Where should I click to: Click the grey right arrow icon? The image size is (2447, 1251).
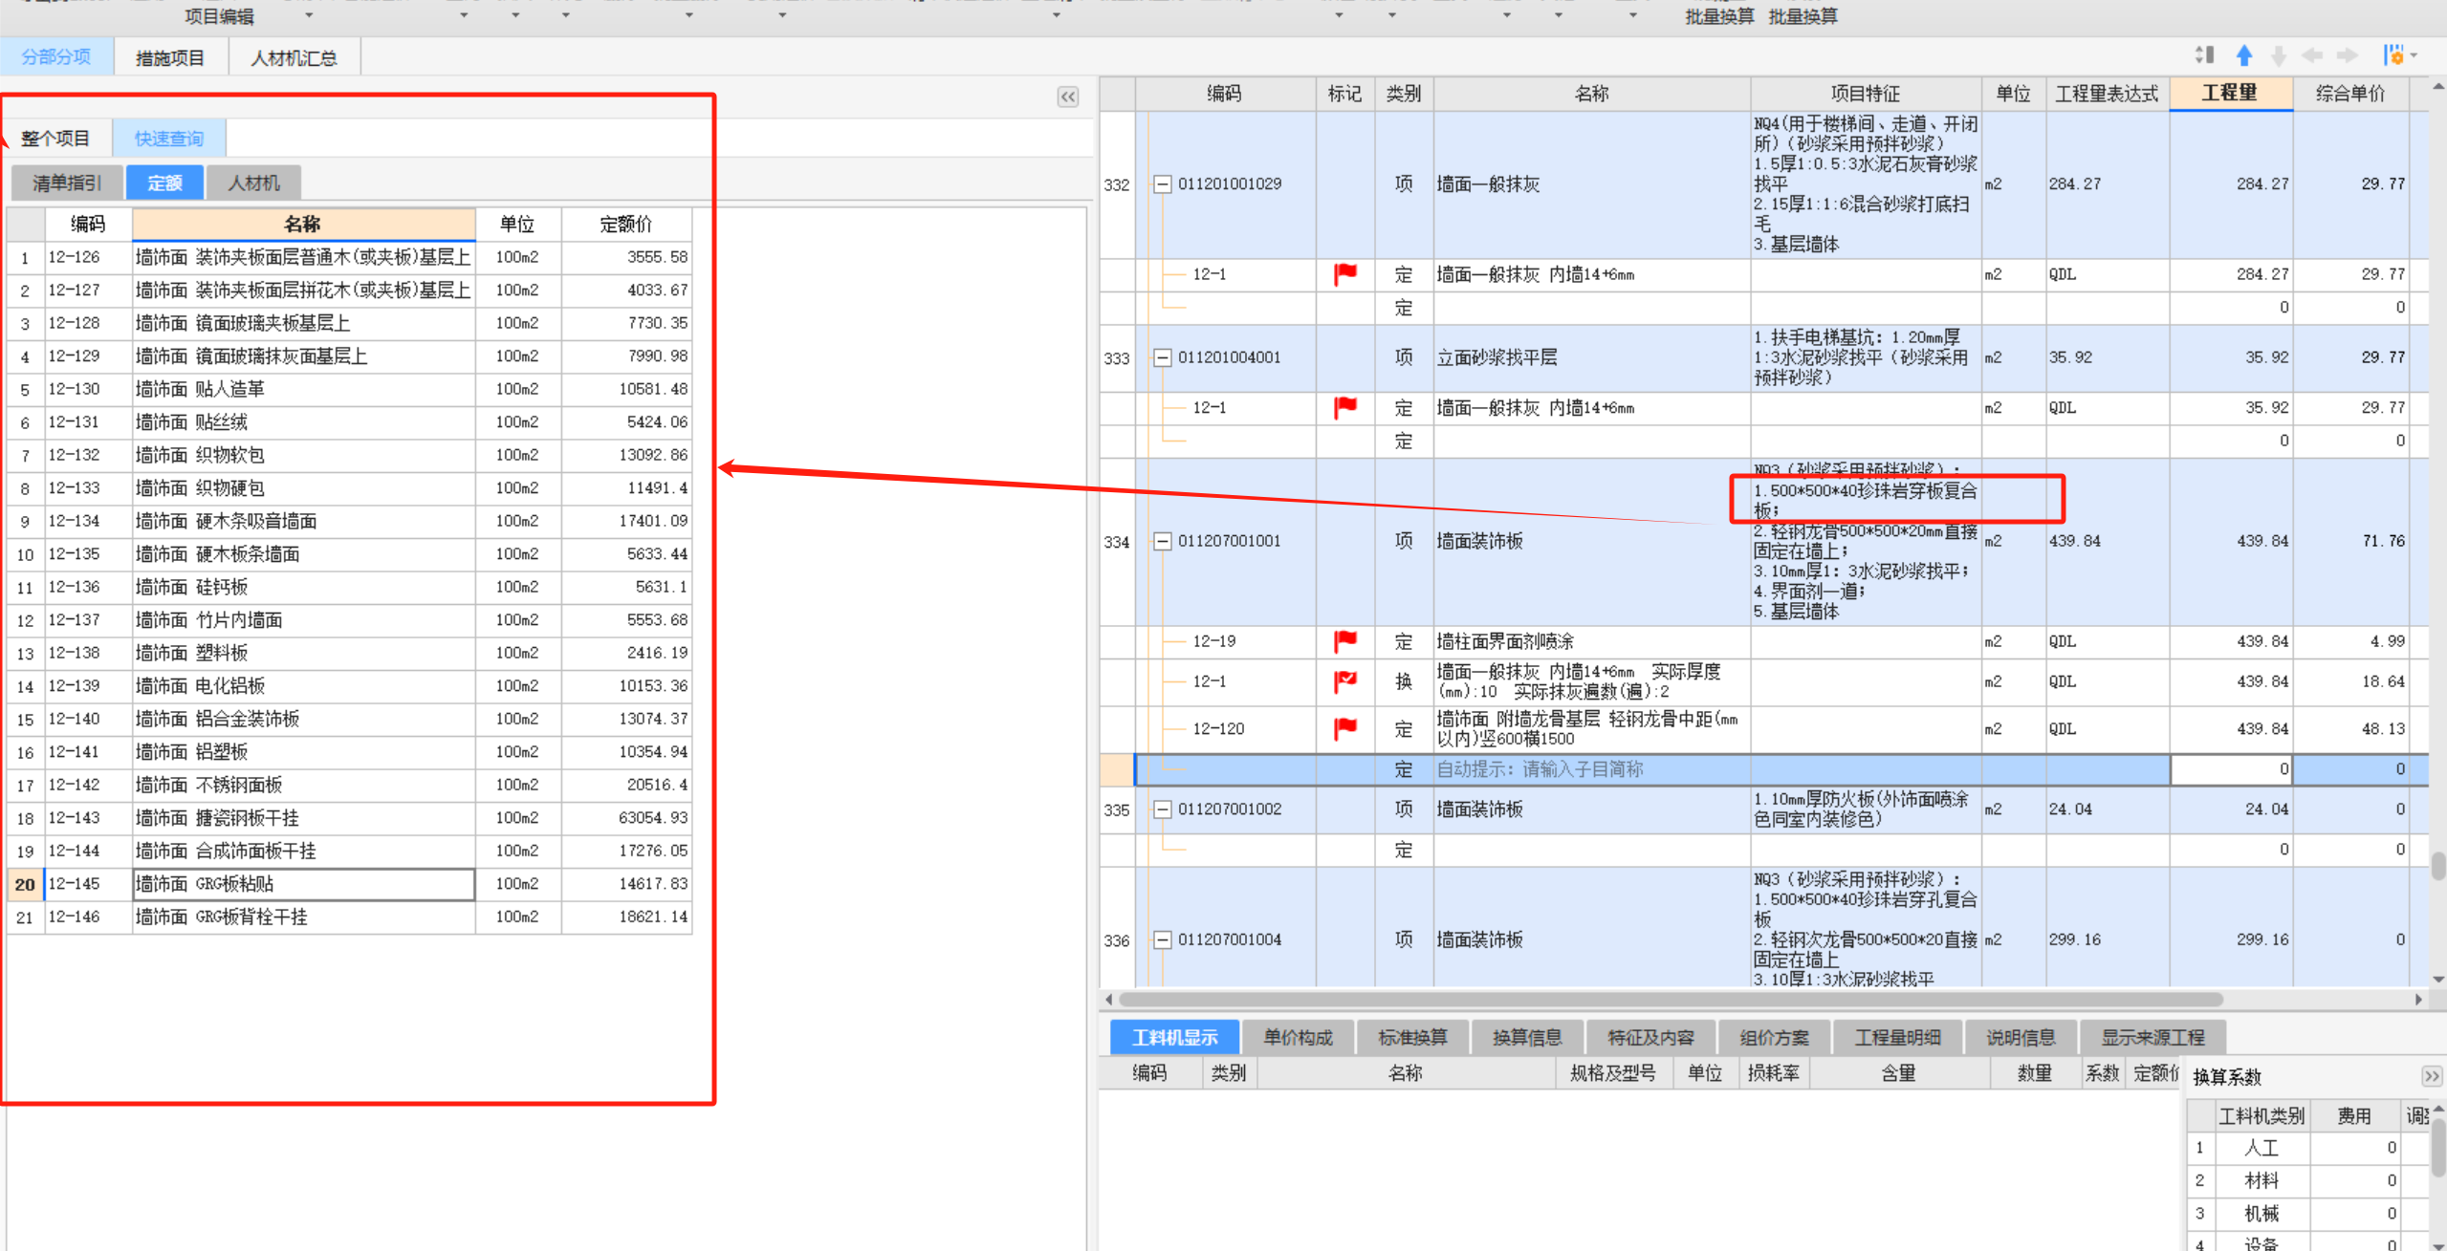click(2348, 55)
